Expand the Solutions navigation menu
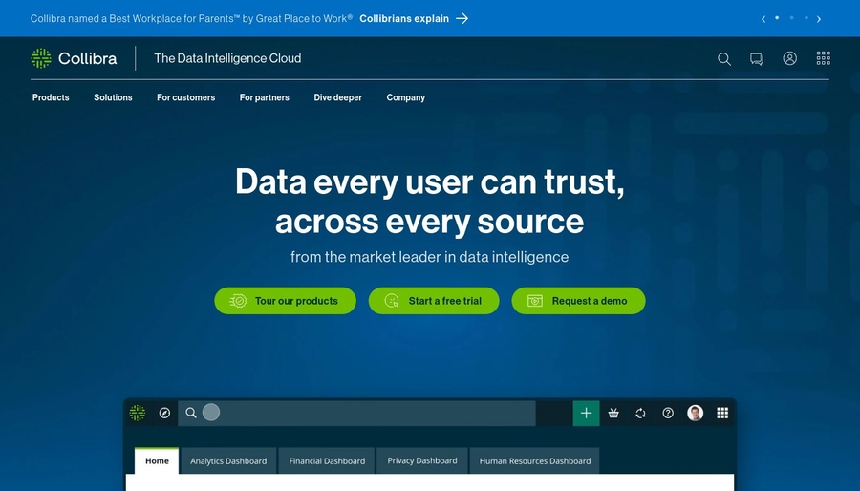Screen dimensions: 860x491 pos(113,97)
